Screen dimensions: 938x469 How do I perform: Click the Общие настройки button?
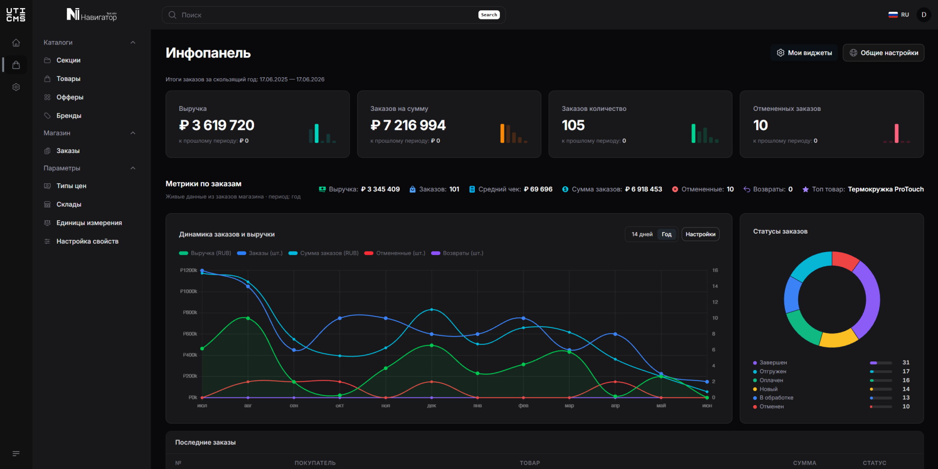coord(884,53)
